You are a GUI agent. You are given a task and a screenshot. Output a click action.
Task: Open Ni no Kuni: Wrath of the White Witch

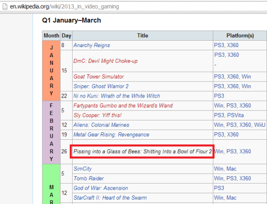[117, 96]
